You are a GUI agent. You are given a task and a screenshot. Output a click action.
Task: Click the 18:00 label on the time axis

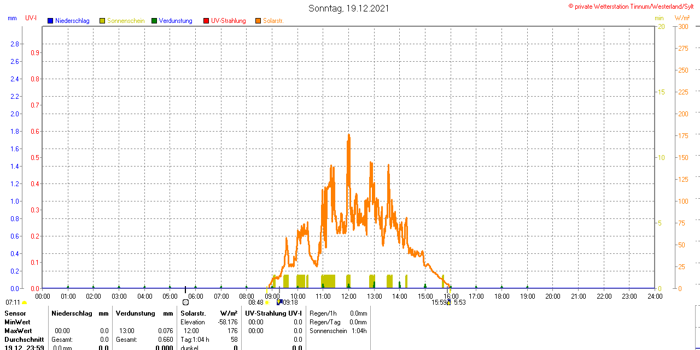[x=501, y=296]
